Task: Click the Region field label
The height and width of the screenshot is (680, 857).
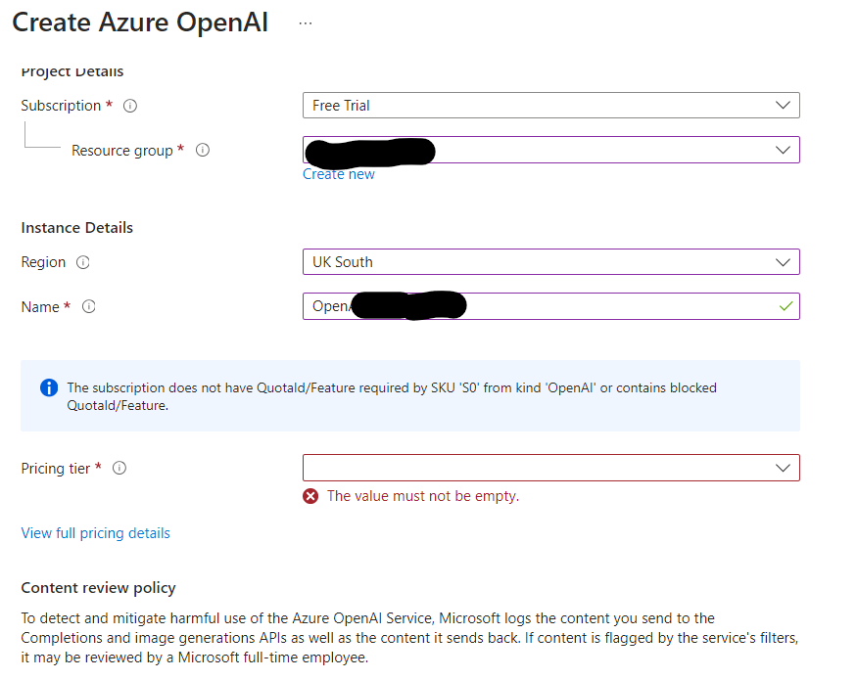Action: pyautogui.click(x=43, y=262)
